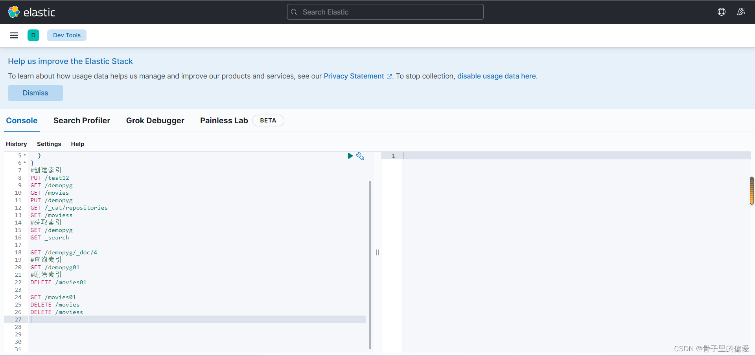Collapse the fold arrow at line 5

(25, 155)
